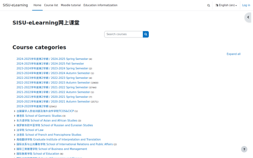Click the search magnifier icon in top navbar
Image resolution: width=253 pixels, height=158 pixels.
208,5
